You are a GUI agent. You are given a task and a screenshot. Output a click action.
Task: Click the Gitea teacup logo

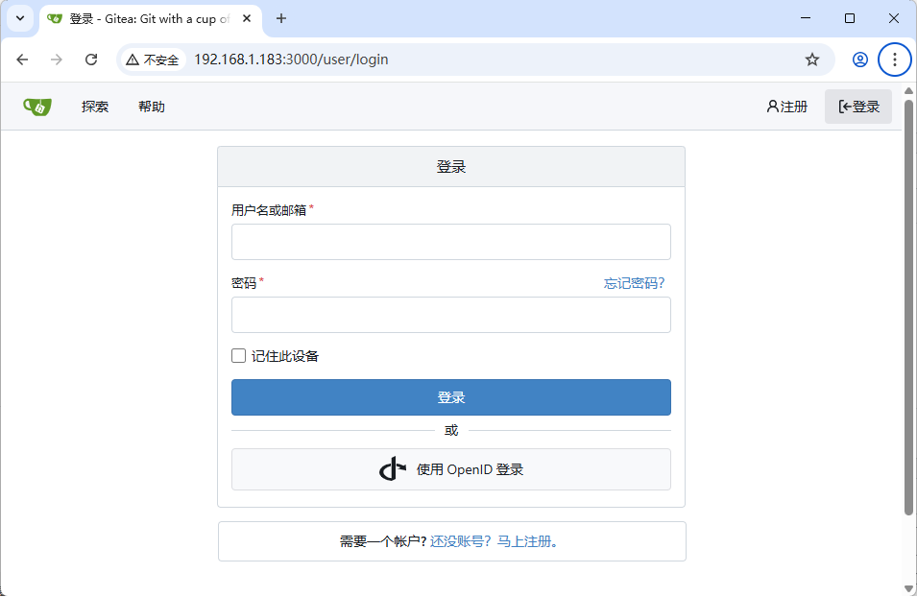pos(37,107)
